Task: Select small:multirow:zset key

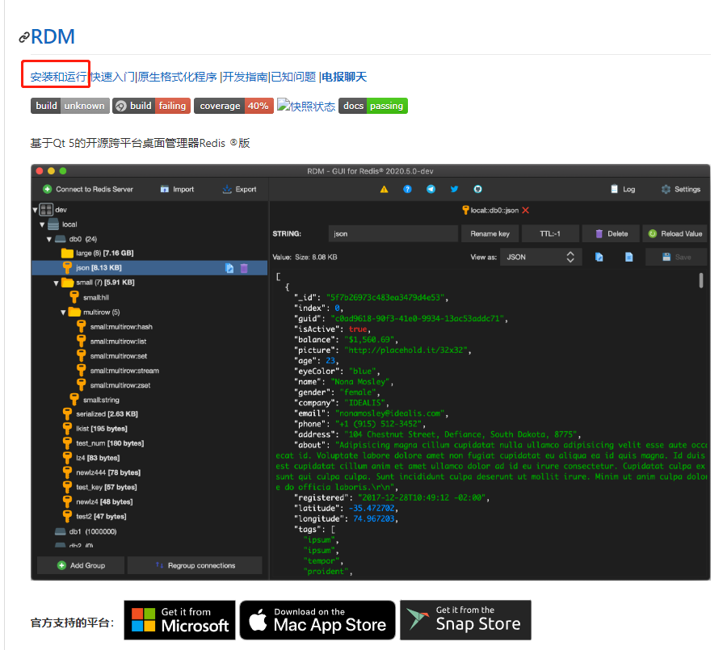Action: (x=113, y=385)
